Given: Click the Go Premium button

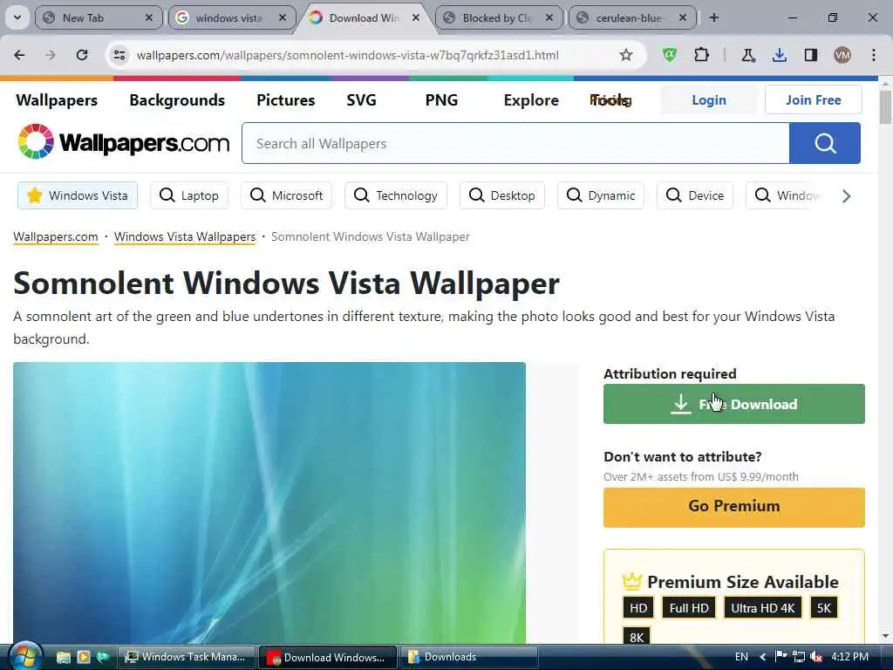Looking at the screenshot, I should tap(734, 507).
